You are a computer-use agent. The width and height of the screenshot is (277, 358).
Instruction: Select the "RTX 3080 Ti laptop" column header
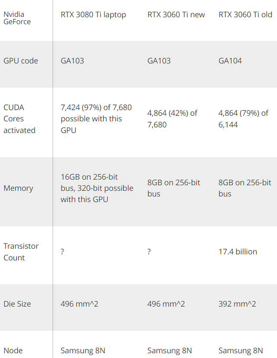(x=93, y=15)
